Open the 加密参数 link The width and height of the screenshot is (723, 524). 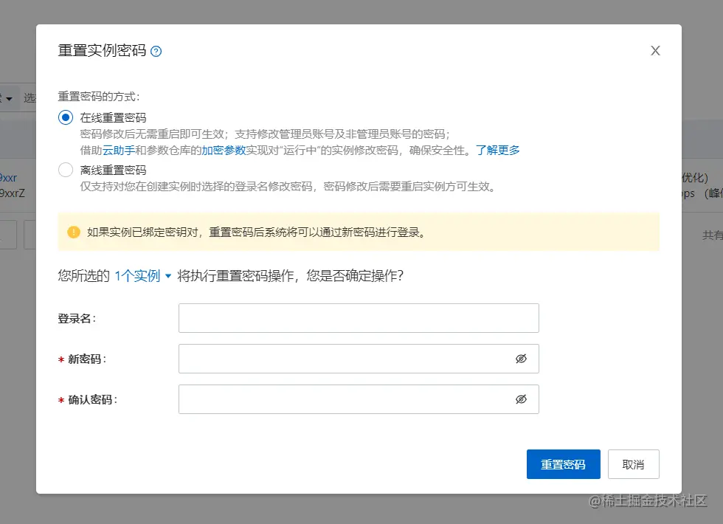tap(224, 151)
